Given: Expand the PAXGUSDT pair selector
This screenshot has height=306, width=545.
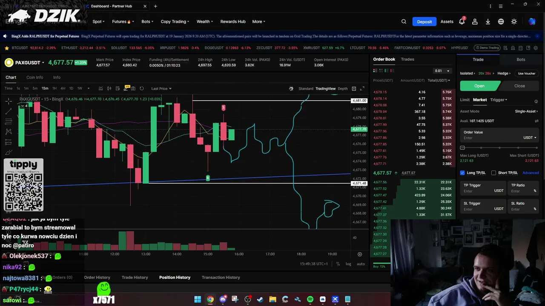Looking at the screenshot, I should 30,63.
